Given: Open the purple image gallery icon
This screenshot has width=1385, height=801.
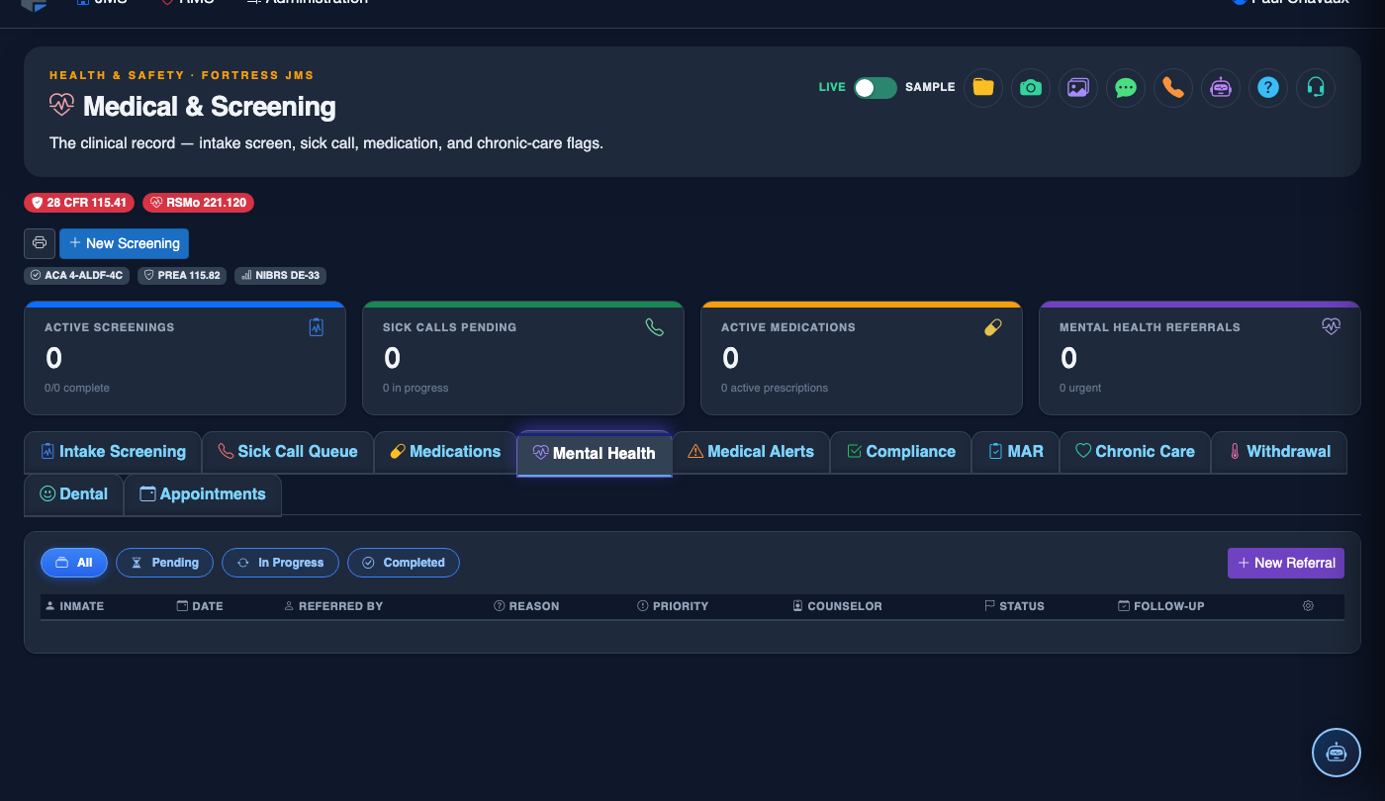Looking at the screenshot, I should click(1078, 87).
